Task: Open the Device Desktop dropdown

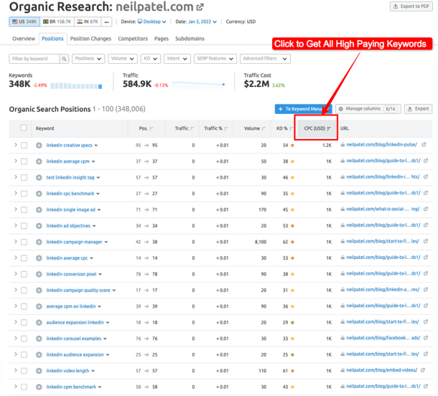Action: (x=152, y=21)
